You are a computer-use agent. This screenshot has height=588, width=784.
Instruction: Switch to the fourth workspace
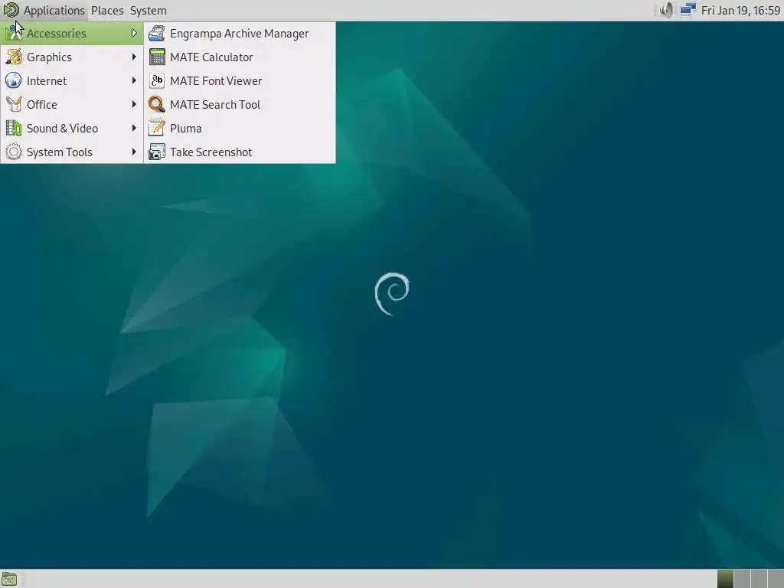775,579
